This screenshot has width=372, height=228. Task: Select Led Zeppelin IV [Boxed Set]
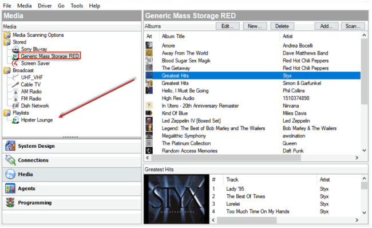click(253, 121)
